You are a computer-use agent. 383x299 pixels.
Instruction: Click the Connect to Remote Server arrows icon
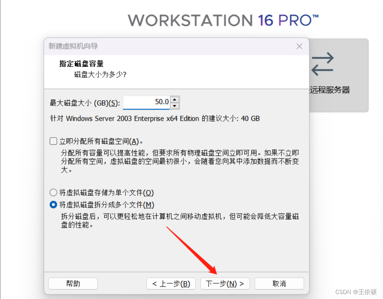tap(323, 64)
